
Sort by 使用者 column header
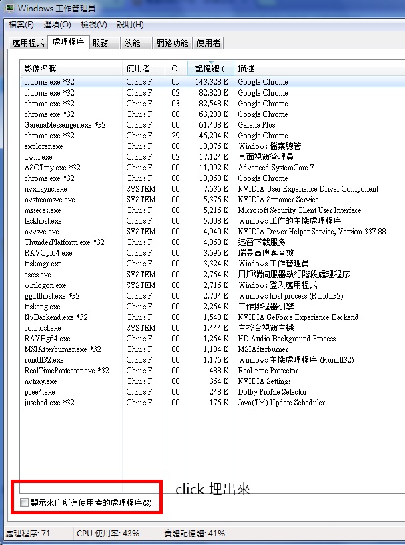click(x=143, y=69)
